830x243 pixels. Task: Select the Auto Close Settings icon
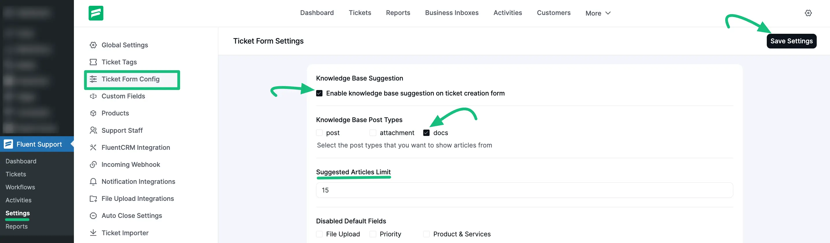point(93,216)
